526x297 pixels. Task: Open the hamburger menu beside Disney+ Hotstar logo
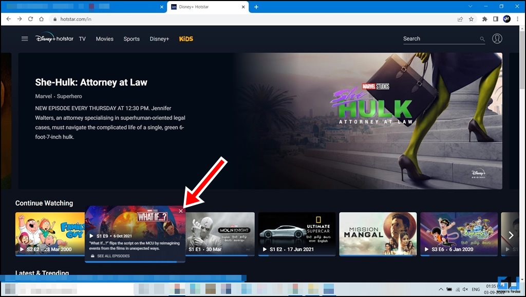pos(25,39)
